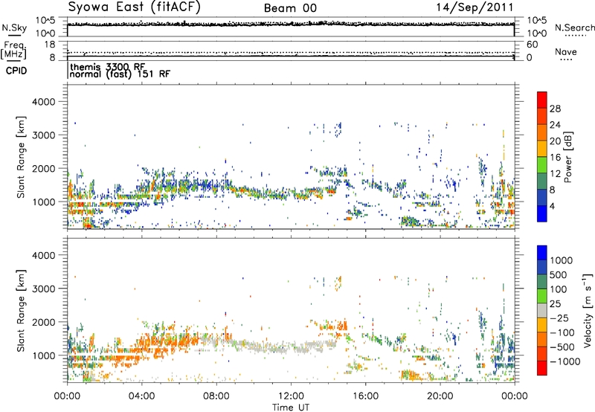Click the "20:00" time tick label
The height and width of the screenshot is (412, 595).
pyautogui.click(x=440, y=396)
